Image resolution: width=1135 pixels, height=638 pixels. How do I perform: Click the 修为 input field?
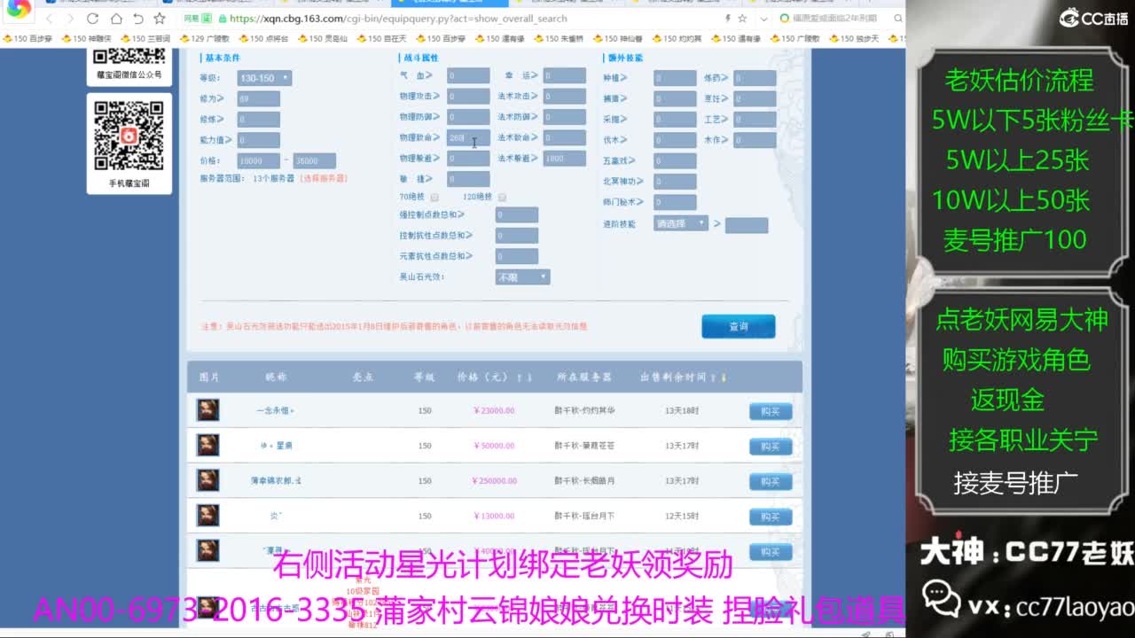(259, 98)
